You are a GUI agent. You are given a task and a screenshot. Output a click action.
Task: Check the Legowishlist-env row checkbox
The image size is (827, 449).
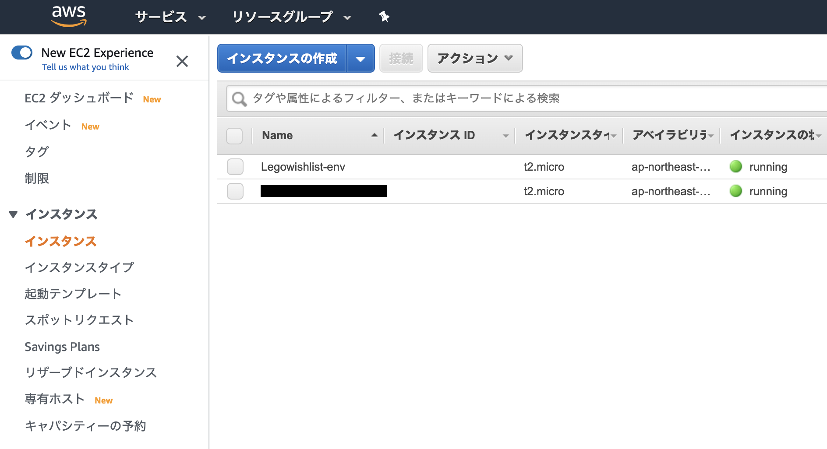click(235, 167)
